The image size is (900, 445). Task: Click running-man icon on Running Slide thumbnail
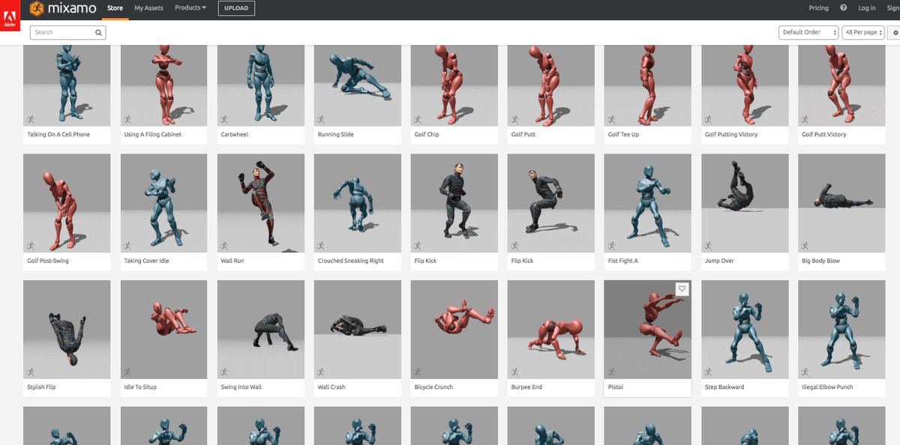pyautogui.click(x=321, y=119)
